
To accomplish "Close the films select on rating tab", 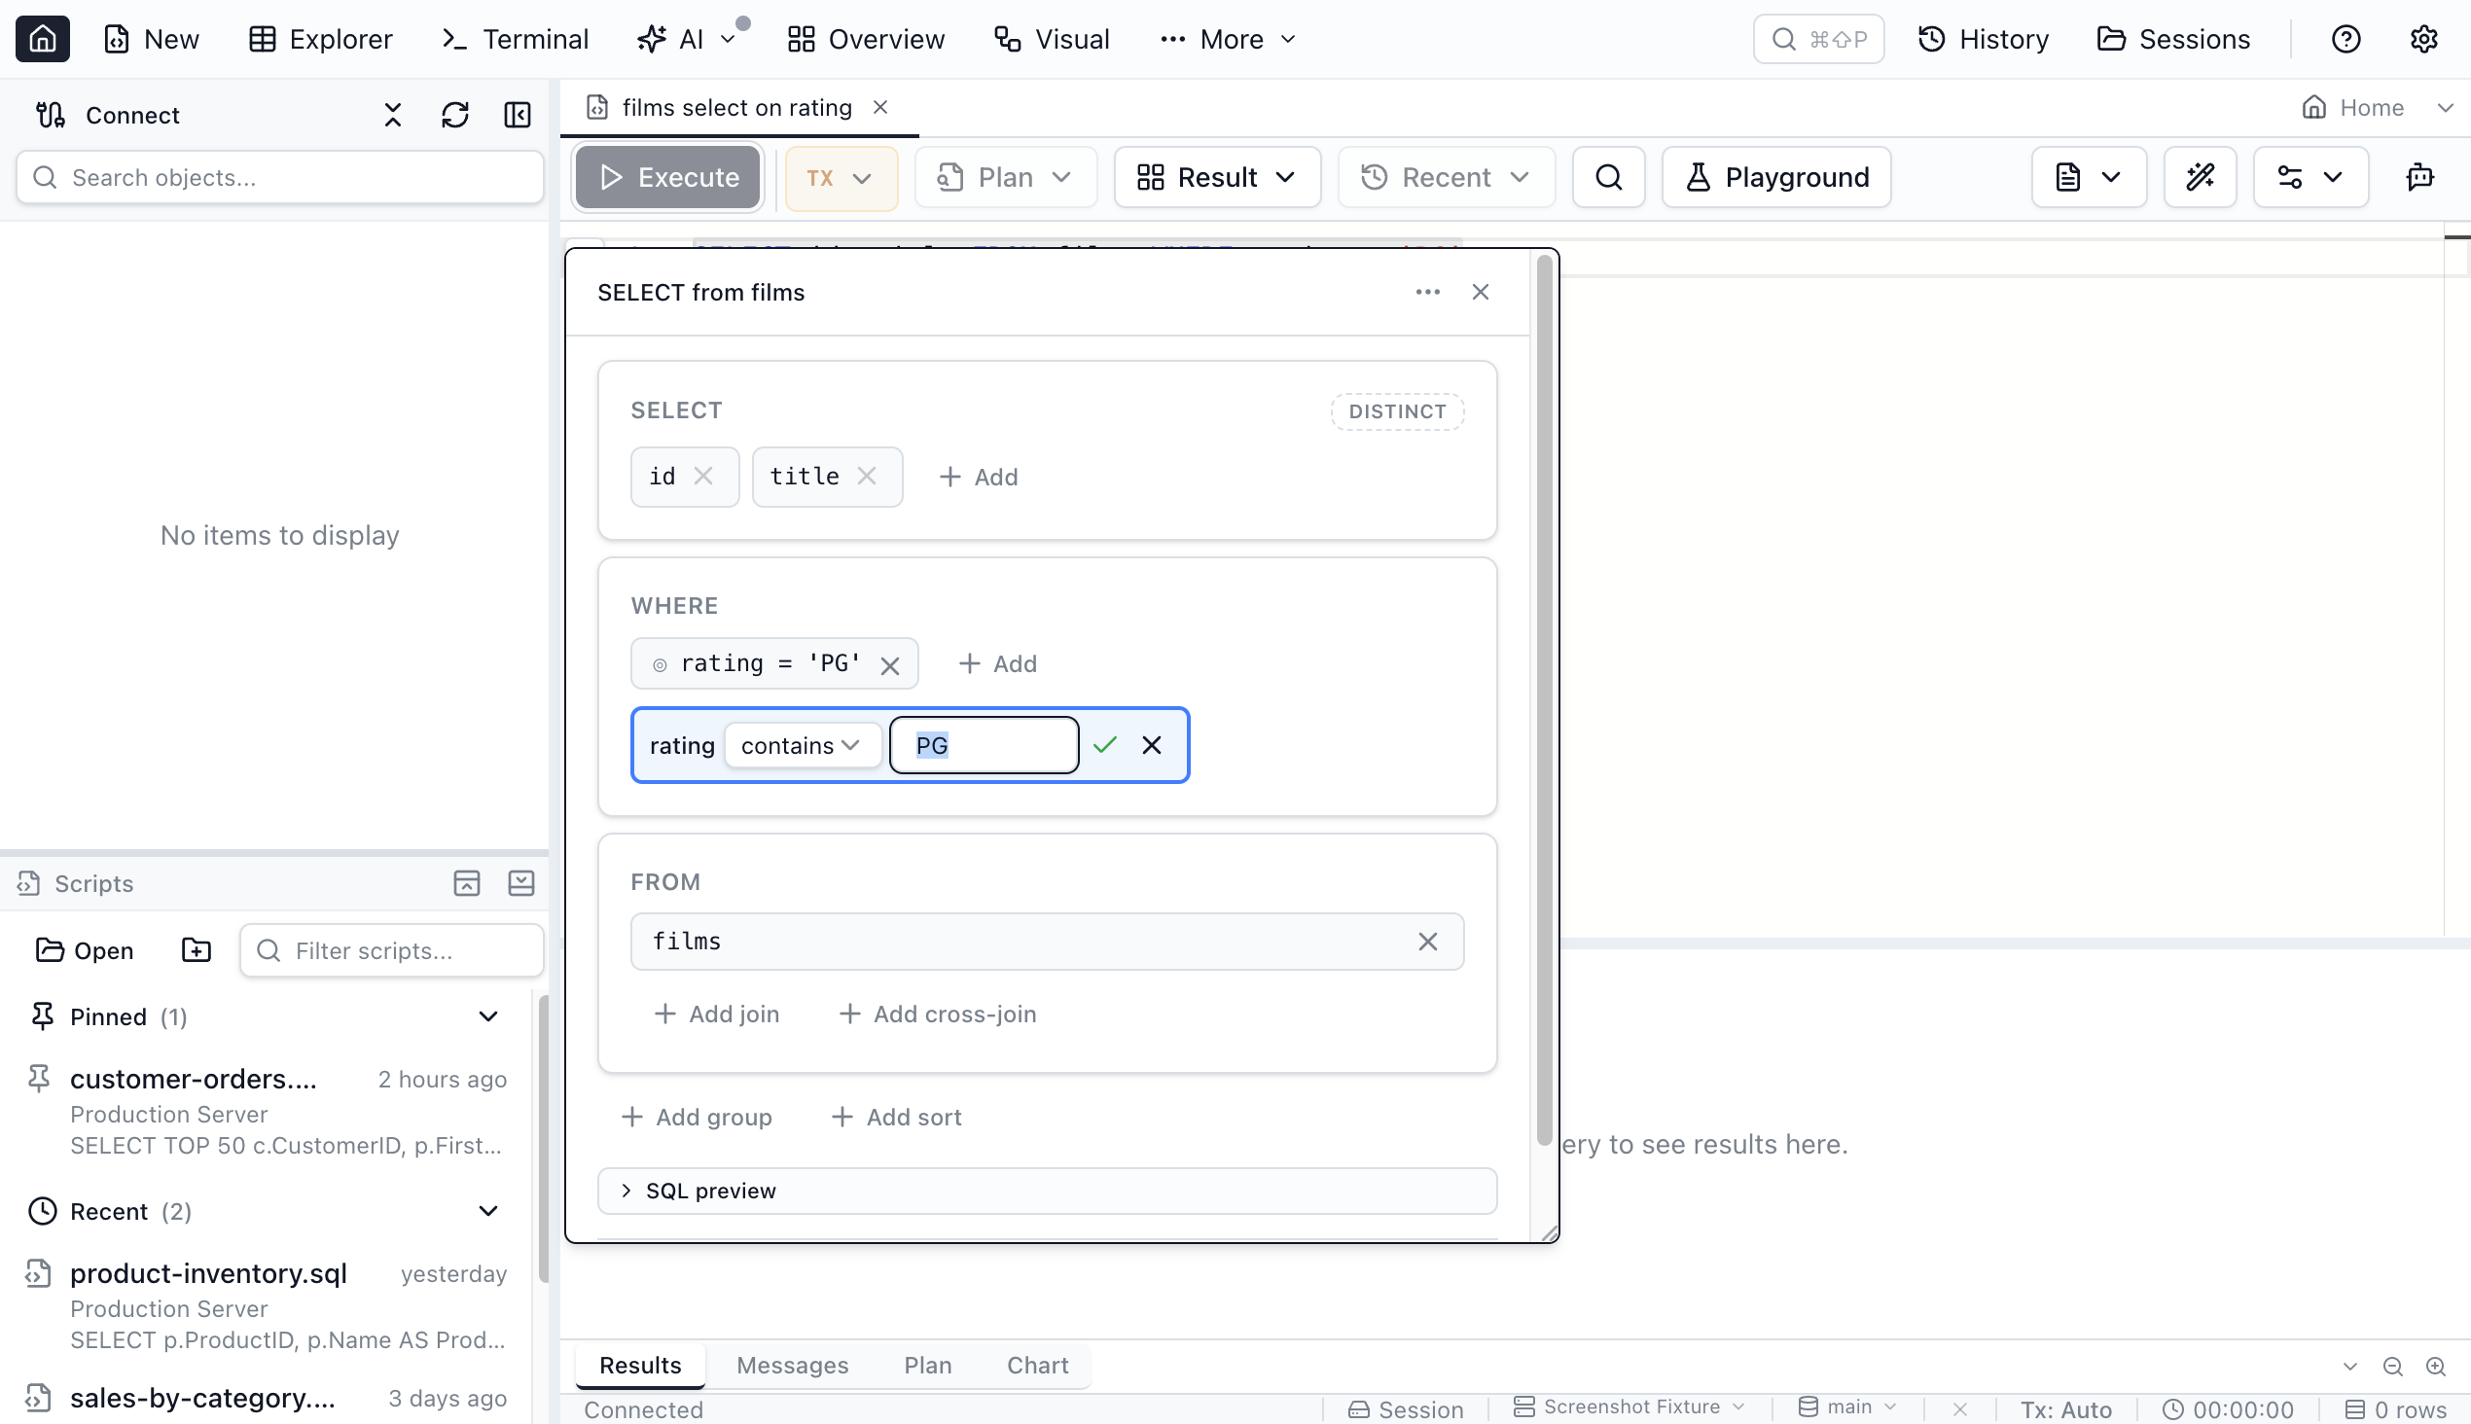I will 880,108.
